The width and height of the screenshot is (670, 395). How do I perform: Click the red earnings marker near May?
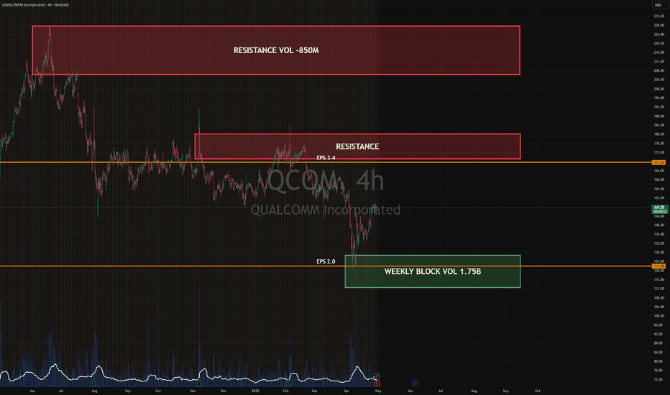point(377,384)
